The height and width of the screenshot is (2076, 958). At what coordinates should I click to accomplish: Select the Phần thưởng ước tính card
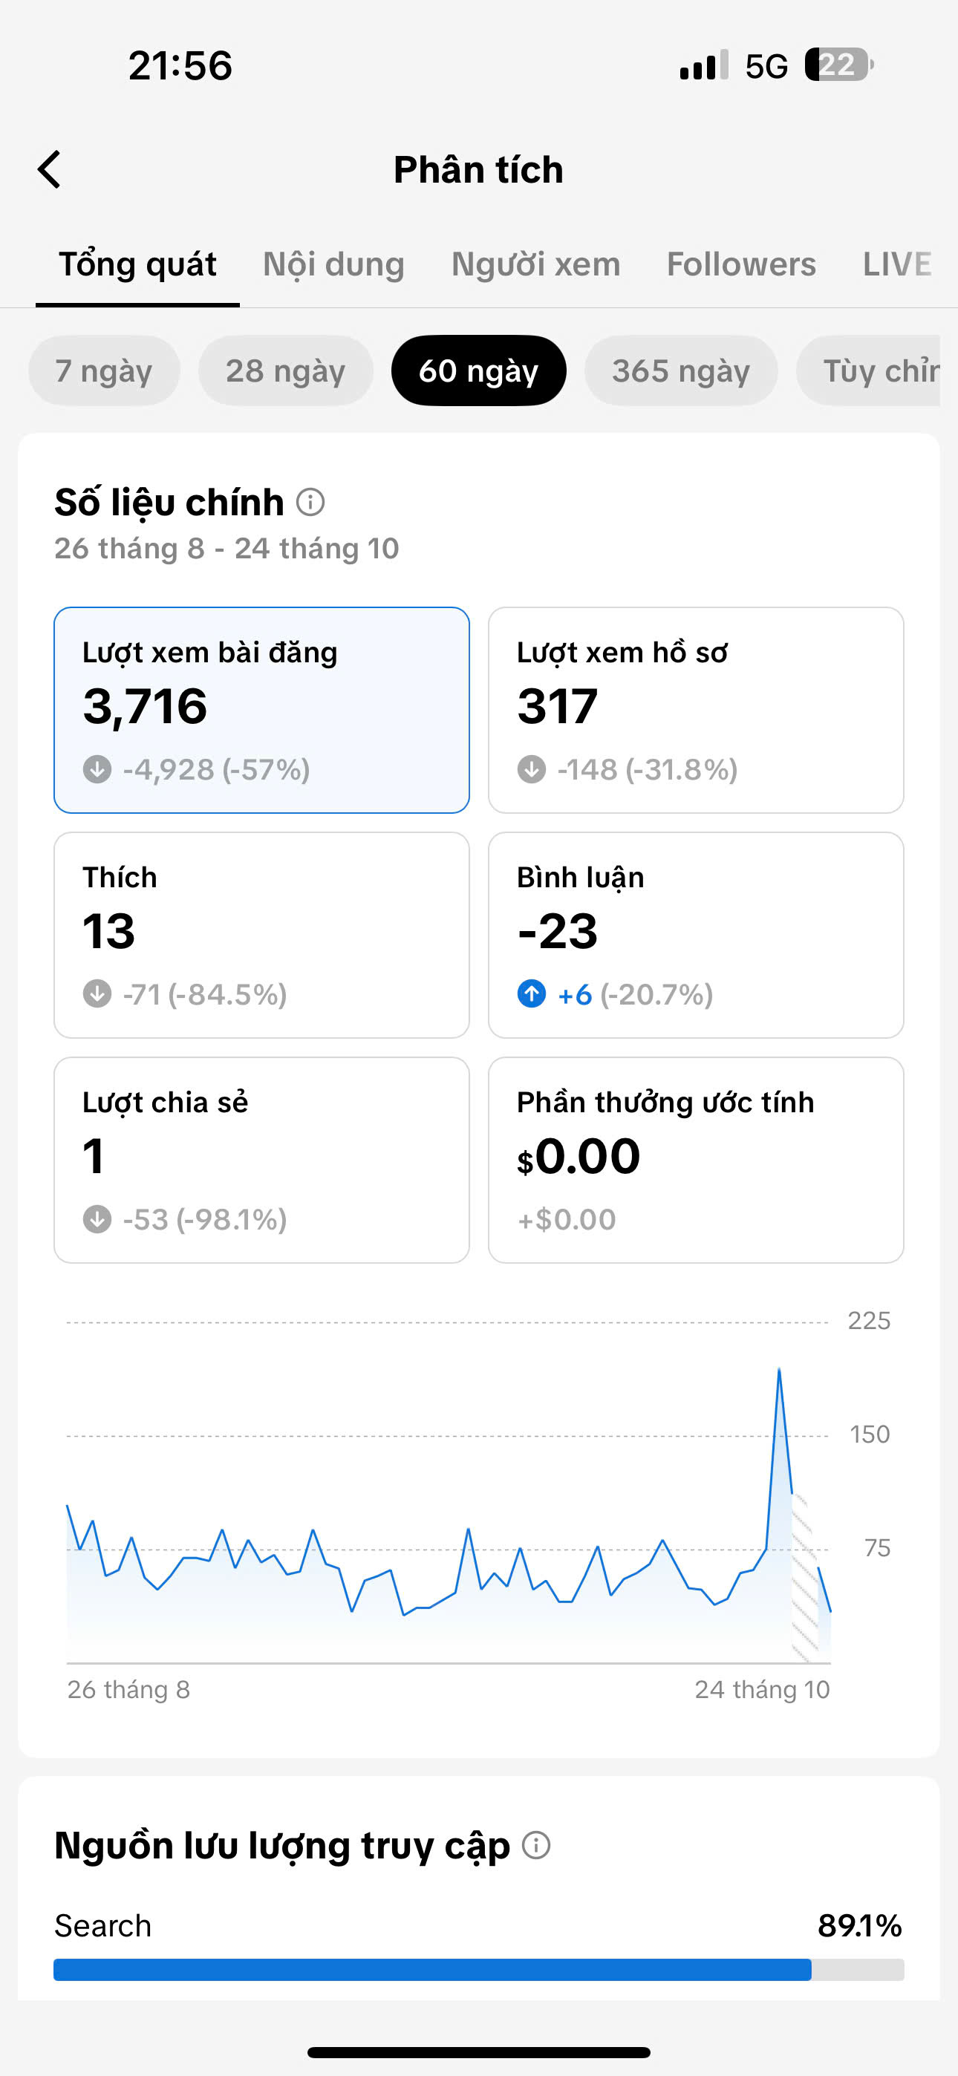tap(696, 1160)
